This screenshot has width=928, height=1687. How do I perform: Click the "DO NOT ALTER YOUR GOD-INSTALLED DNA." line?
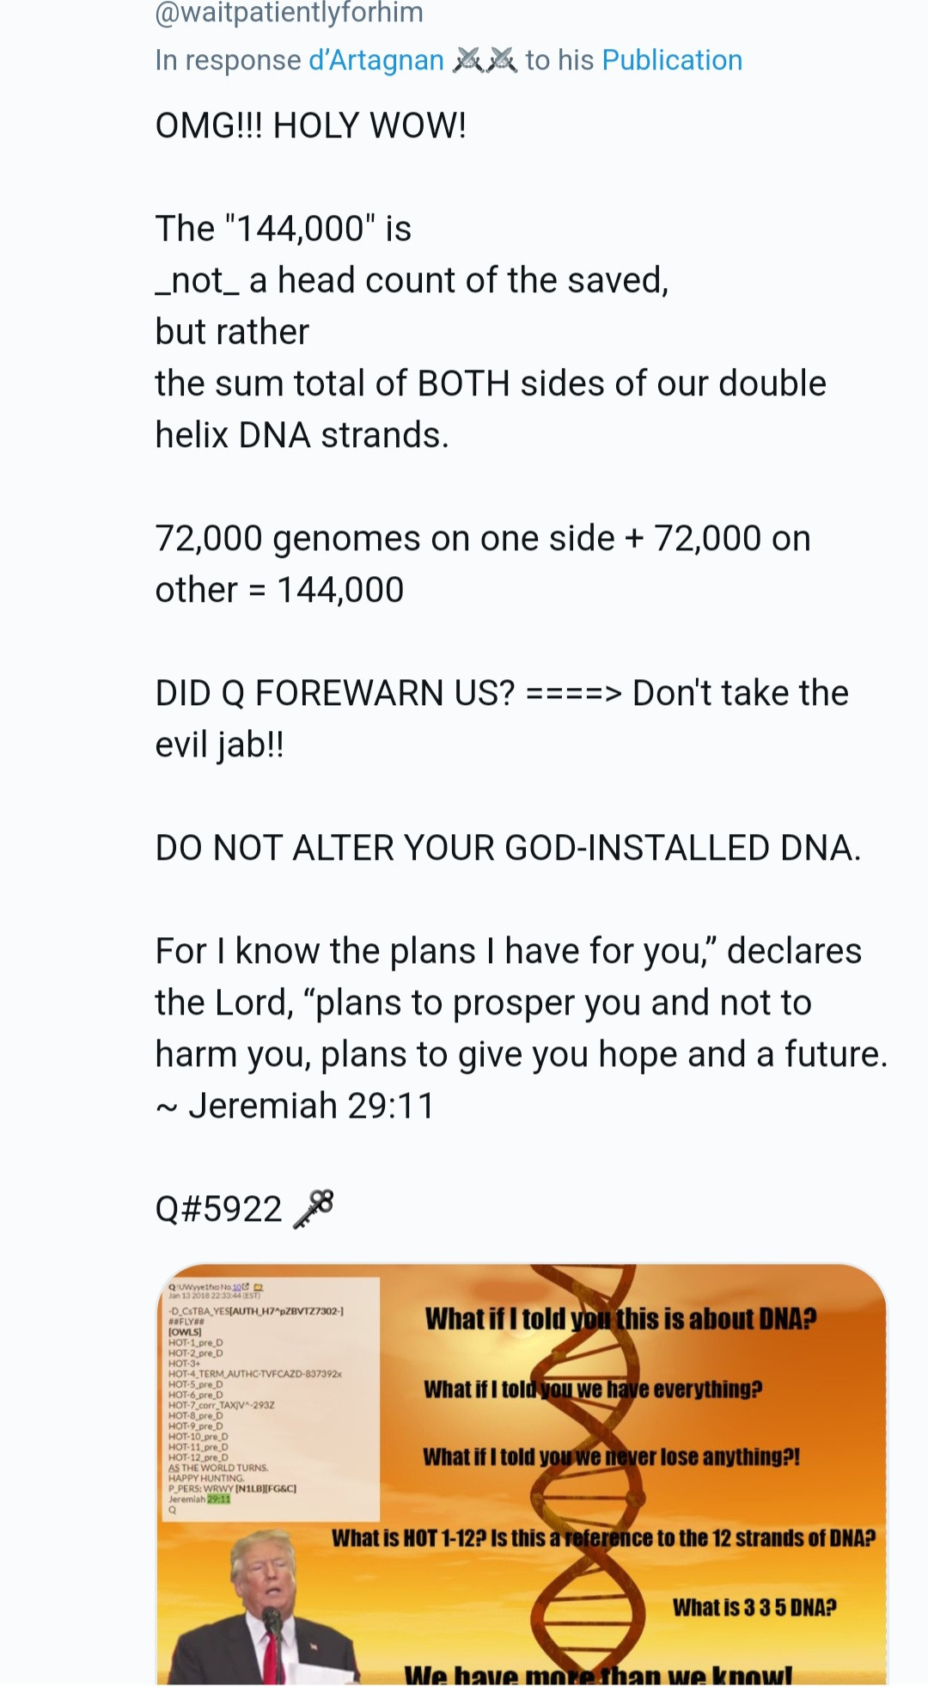(507, 848)
